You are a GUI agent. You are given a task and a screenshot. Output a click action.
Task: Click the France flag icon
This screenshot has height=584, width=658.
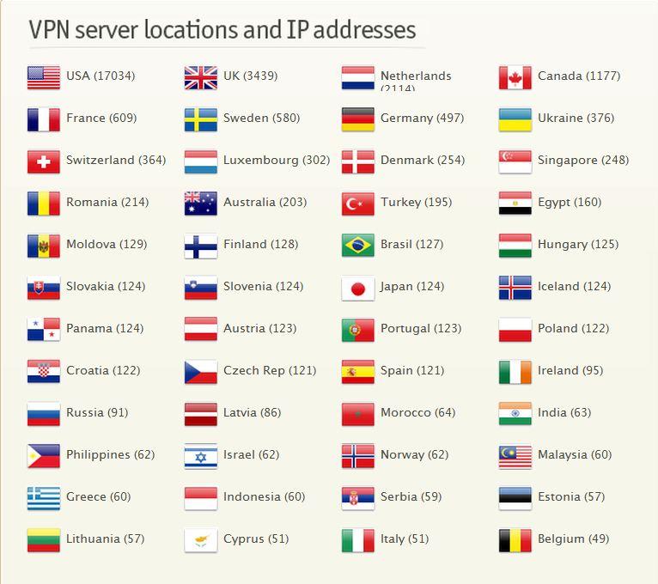[x=44, y=119]
